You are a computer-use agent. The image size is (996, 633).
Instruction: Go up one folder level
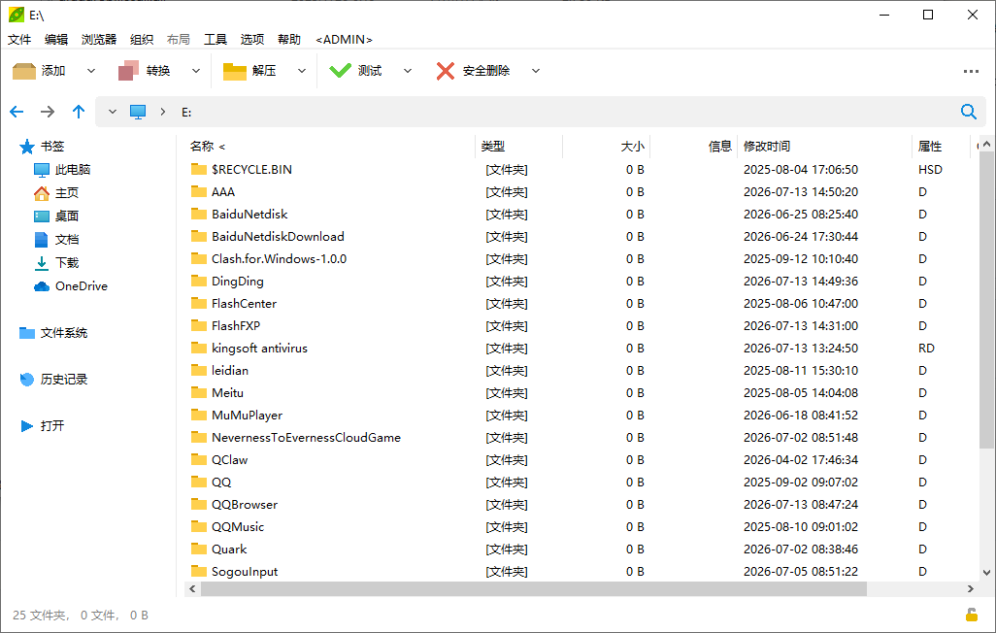[79, 112]
